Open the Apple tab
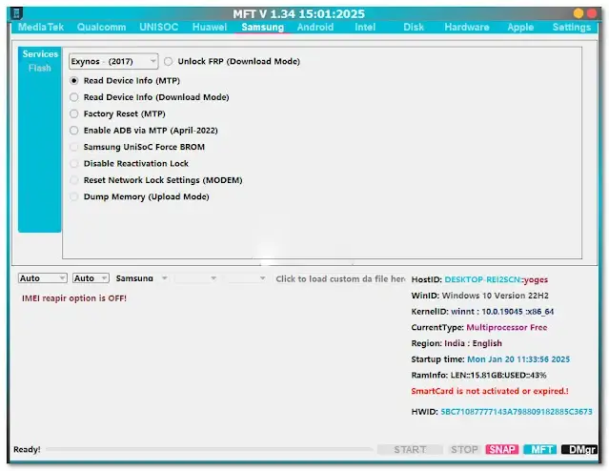609x471 pixels. click(520, 28)
